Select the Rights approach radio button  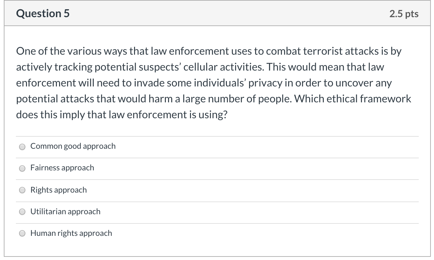point(22,190)
